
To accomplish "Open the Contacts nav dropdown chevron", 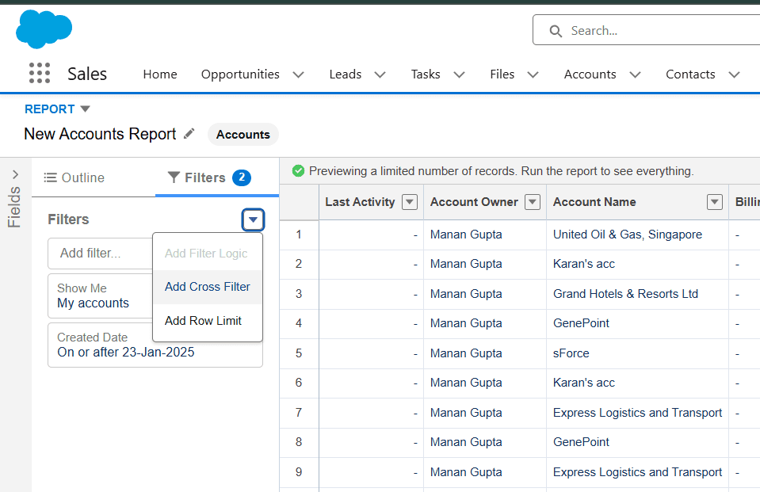I will 735,74.
